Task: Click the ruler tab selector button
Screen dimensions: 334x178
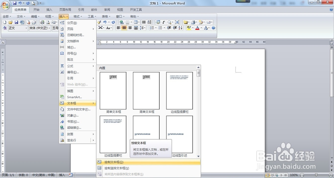Action: 3,42
